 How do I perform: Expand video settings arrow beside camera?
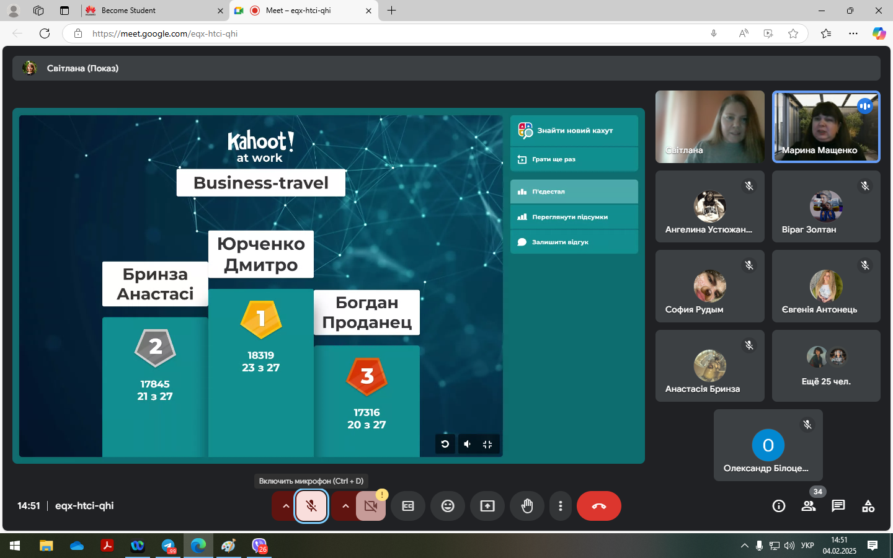click(x=345, y=506)
